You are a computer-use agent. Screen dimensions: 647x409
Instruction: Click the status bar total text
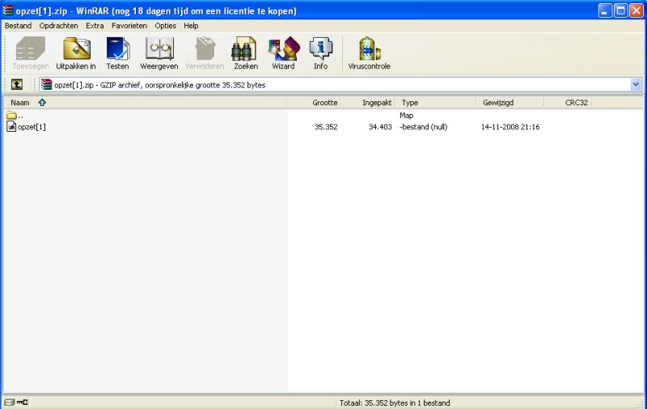pyautogui.click(x=395, y=403)
